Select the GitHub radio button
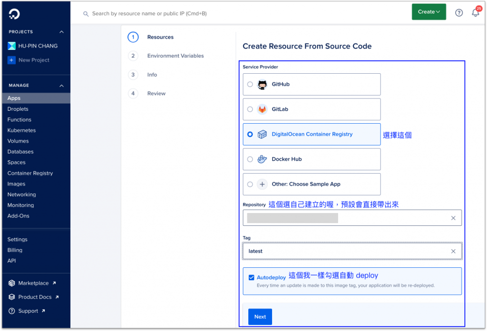This screenshot has width=487, height=331. (250, 85)
